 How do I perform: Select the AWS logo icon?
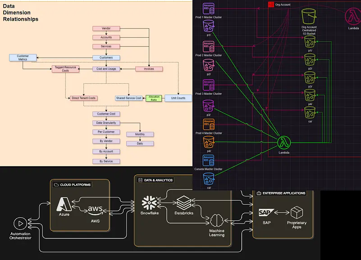click(95, 209)
